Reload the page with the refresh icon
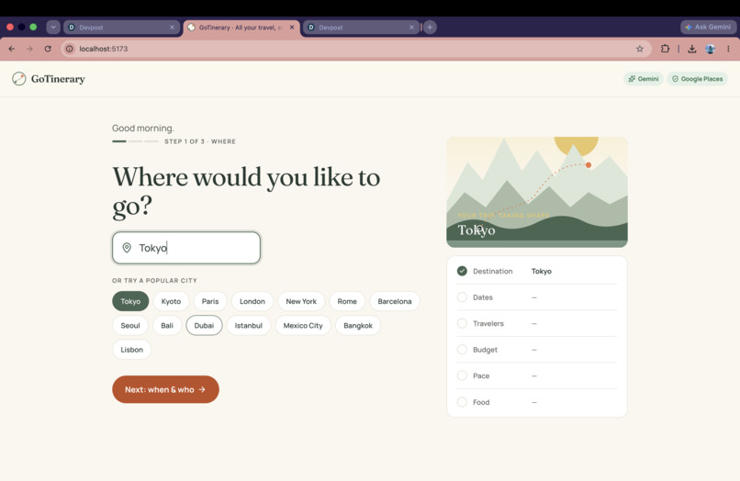The image size is (740, 481). (x=48, y=49)
